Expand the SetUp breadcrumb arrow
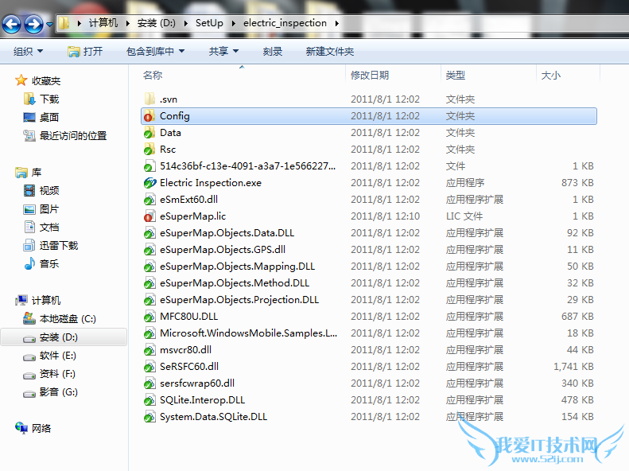The width and height of the screenshot is (629, 471). click(233, 23)
